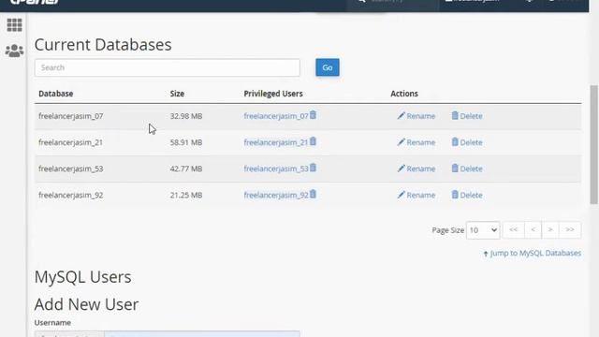Viewport: 599px width, 337px height.
Task: Go to next page with > button
Action: 550,229
